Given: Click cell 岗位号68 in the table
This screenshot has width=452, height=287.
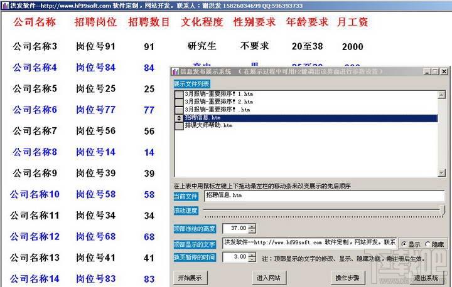Looking at the screenshot, I should [x=95, y=237].
